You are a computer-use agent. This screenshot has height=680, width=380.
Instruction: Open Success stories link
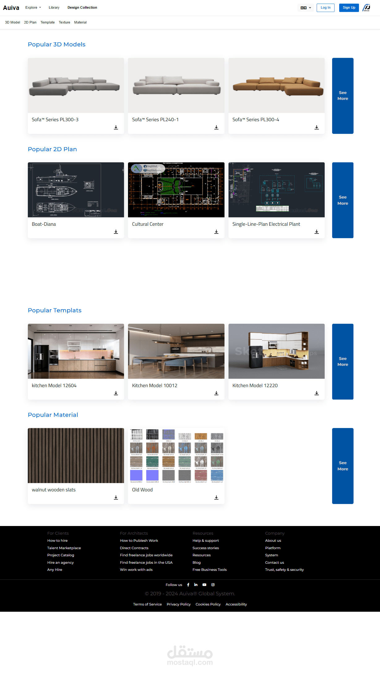[x=206, y=548]
